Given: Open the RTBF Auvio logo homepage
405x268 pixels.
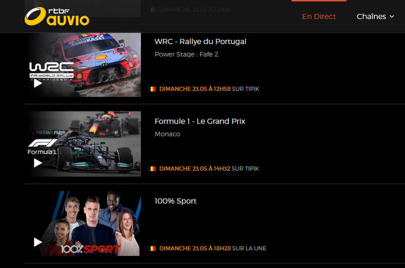Looking at the screenshot, I should click(x=57, y=17).
